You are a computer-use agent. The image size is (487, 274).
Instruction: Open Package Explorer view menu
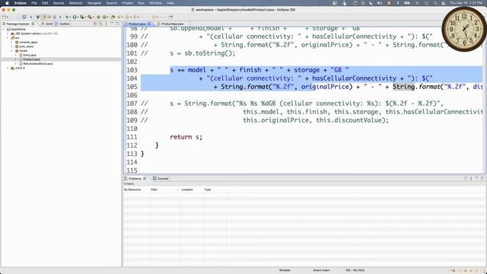(107, 24)
